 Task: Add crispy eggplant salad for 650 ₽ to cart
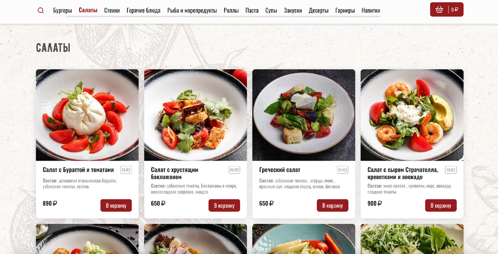224,205
